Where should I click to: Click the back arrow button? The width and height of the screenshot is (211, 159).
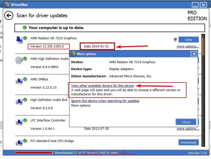point(9,16)
